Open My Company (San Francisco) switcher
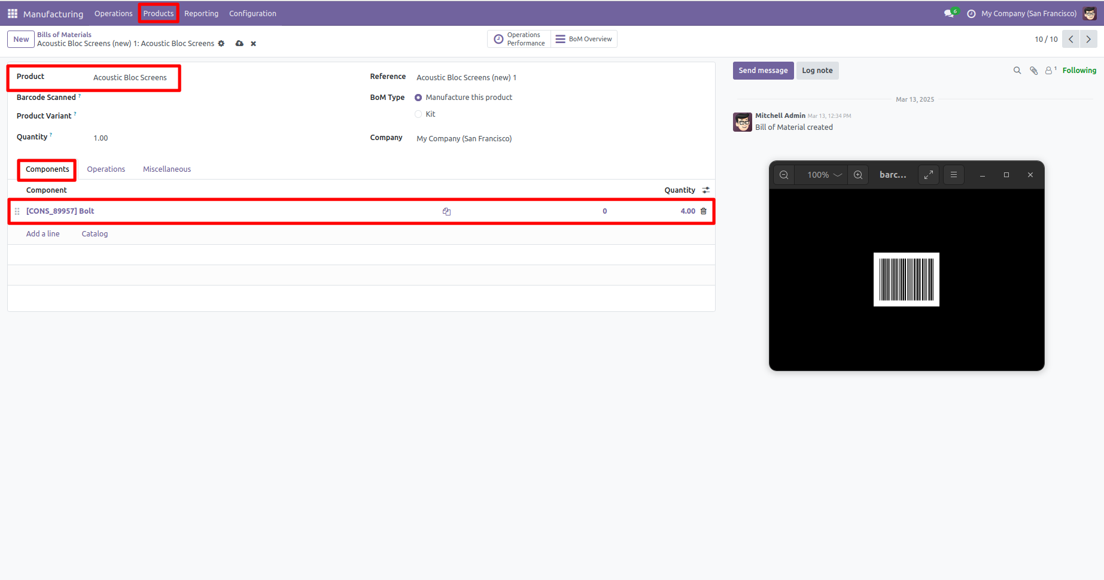This screenshot has height=580, width=1104. [x=1029, y=14]
